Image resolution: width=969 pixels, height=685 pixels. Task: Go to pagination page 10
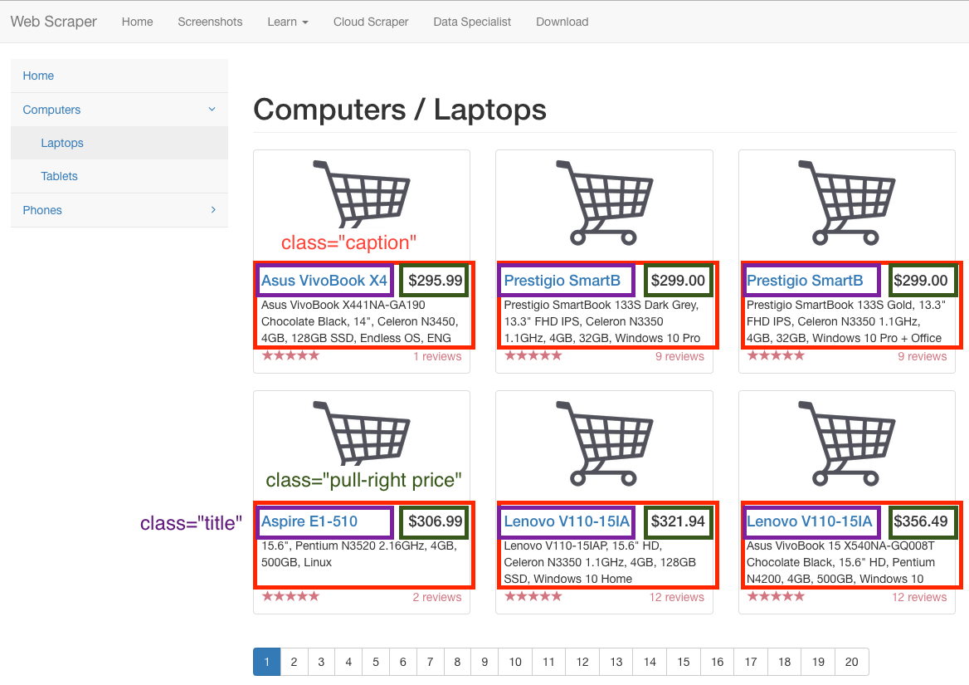click(515, 662)
